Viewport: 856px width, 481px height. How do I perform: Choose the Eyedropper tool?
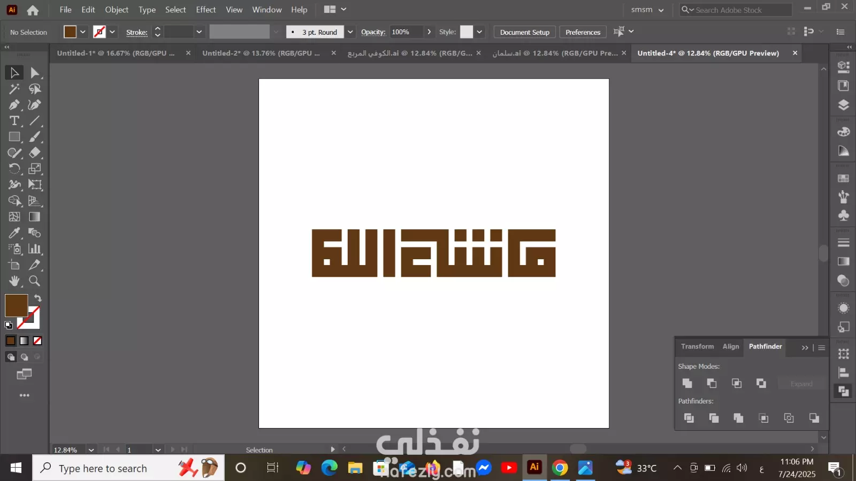(14, 233)
